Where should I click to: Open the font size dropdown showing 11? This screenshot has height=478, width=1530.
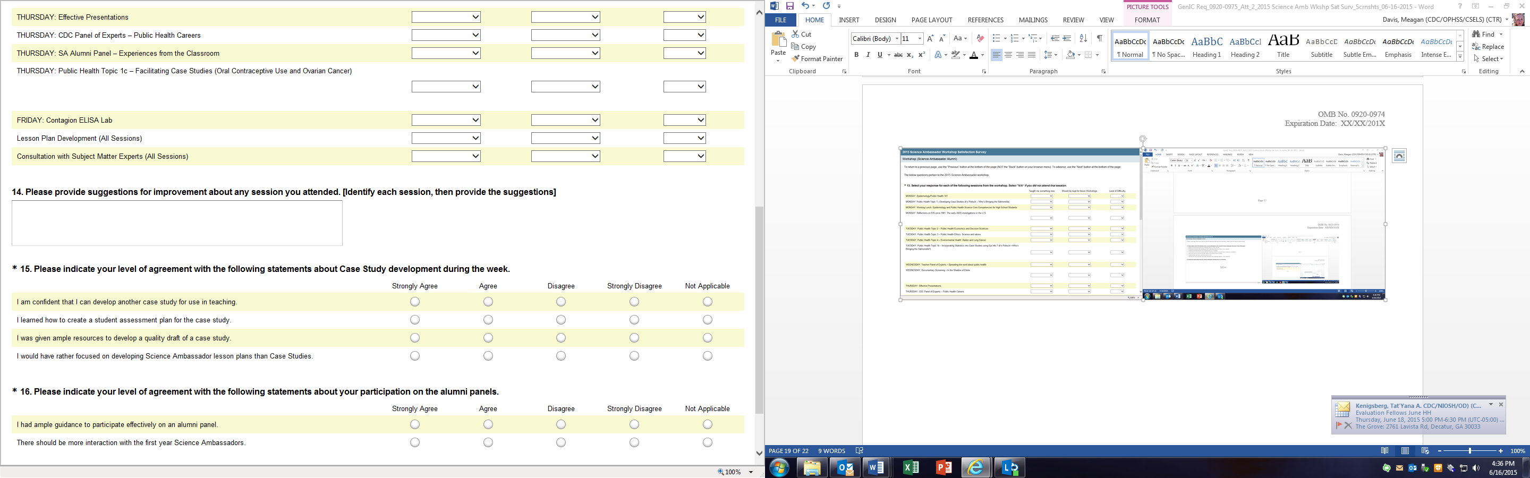(x=920, y=39)
